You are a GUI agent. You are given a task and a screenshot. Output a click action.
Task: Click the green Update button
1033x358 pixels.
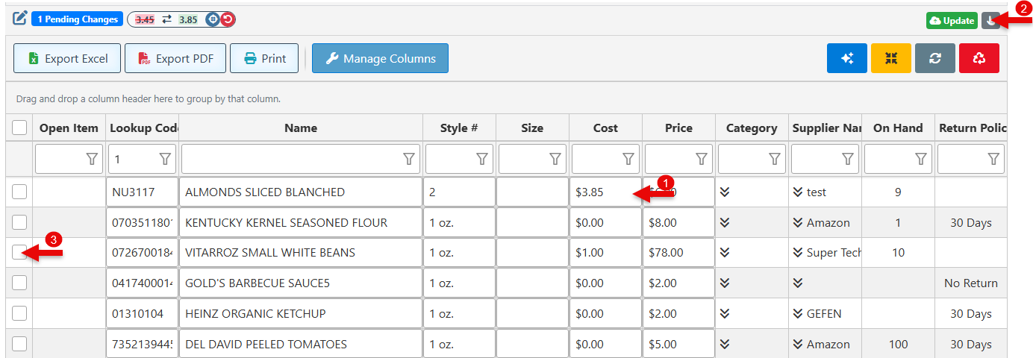pyautogui.click(x=952, y=21)
